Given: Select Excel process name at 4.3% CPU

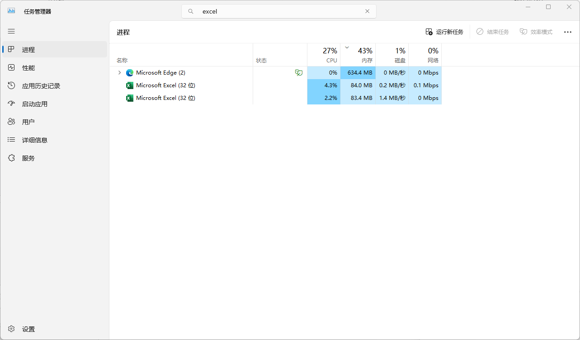Looking at the screenshot, I should pyautogui.click(x=165, y=85).
